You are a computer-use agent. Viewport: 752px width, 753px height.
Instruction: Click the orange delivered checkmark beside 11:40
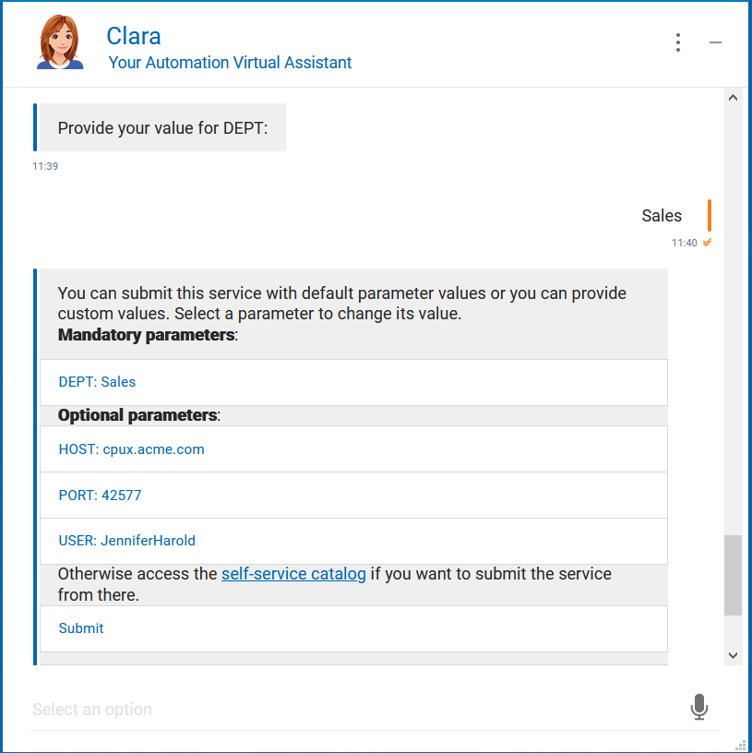coord(708,243)
